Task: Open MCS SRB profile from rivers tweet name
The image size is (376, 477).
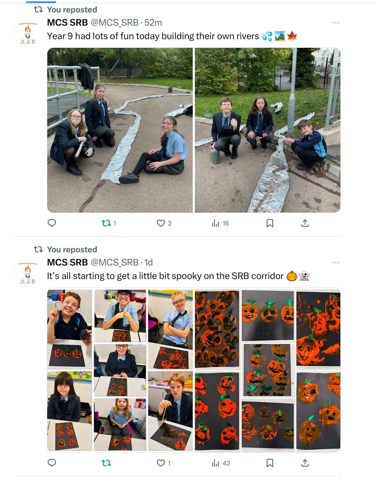Action: (x=67, y=23)
